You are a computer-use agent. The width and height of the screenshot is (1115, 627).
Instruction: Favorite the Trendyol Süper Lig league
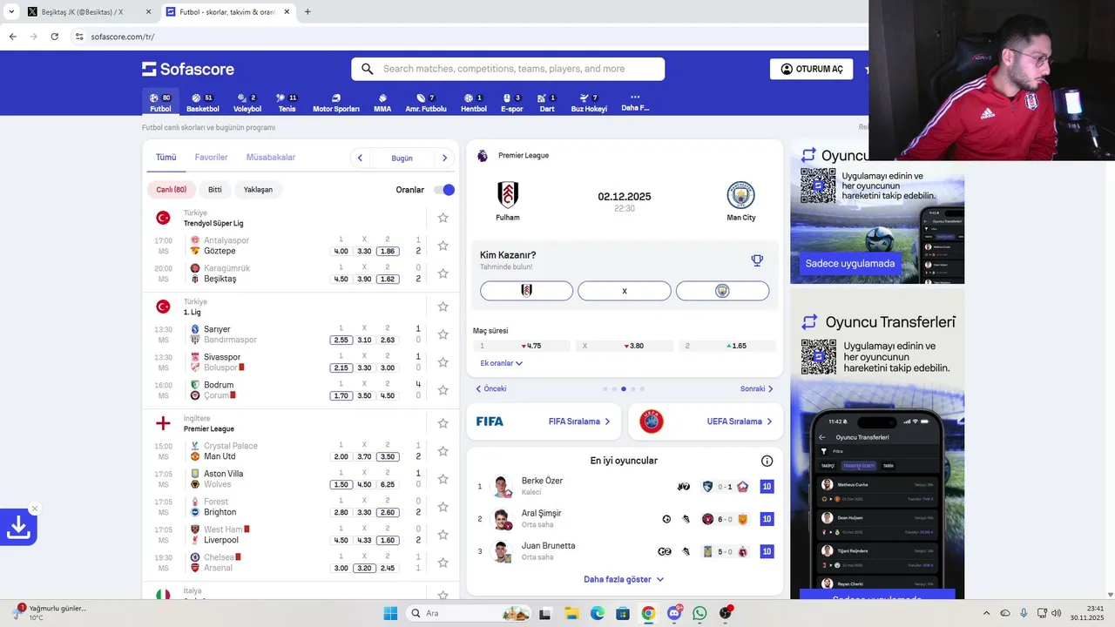click(x=443, y=218)
